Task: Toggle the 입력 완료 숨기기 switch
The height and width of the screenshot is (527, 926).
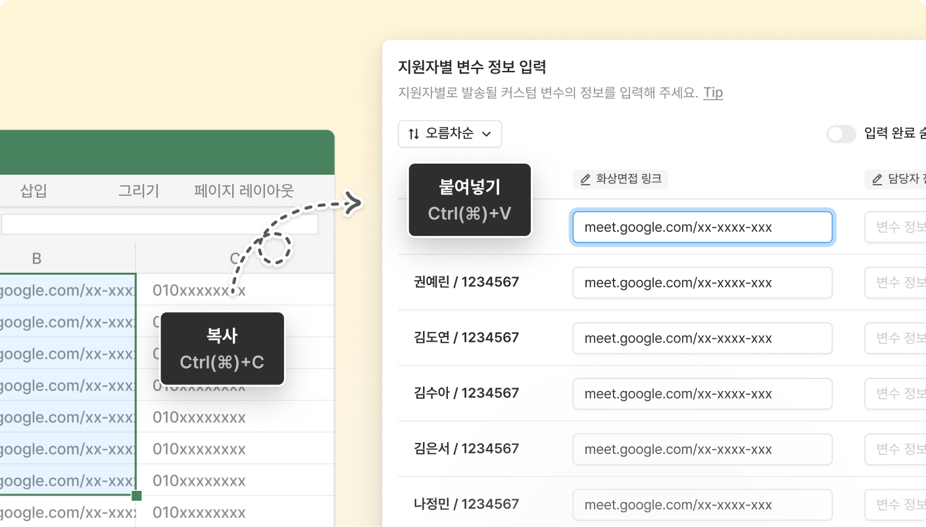Action: (841, 134)
